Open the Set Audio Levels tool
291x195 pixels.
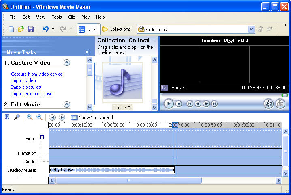(7, 117)
